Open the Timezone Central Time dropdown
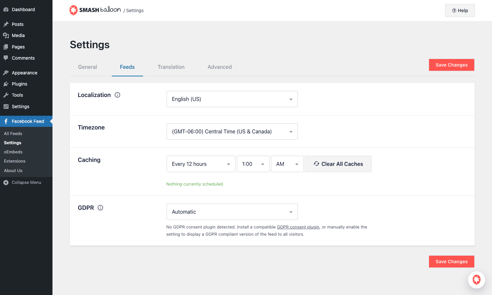The height and width of the screenshot is (295, 492). [x=232, y=131]
